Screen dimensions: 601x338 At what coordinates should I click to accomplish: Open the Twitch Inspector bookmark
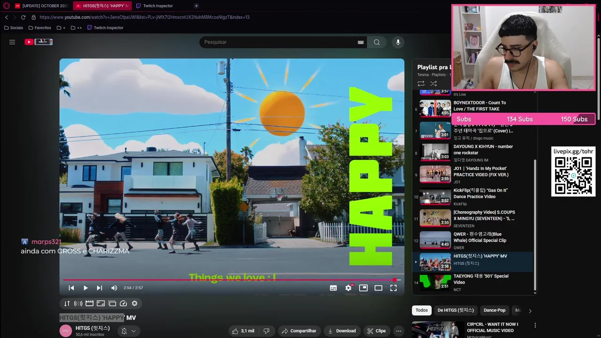[105, 28]
